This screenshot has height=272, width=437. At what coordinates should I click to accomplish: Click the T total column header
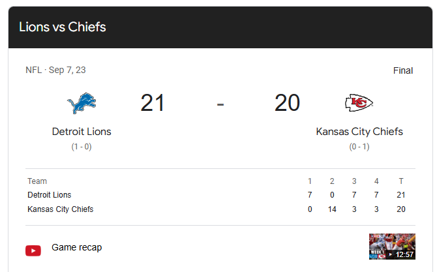[400, 181]
